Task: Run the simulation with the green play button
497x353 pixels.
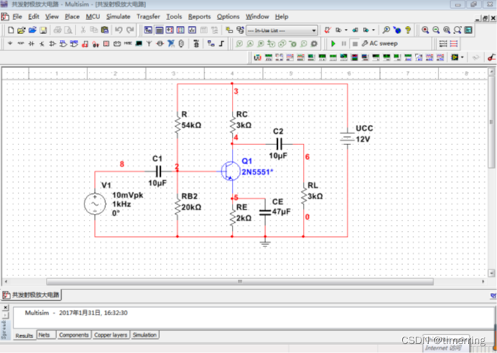Action: click(333, 44)
